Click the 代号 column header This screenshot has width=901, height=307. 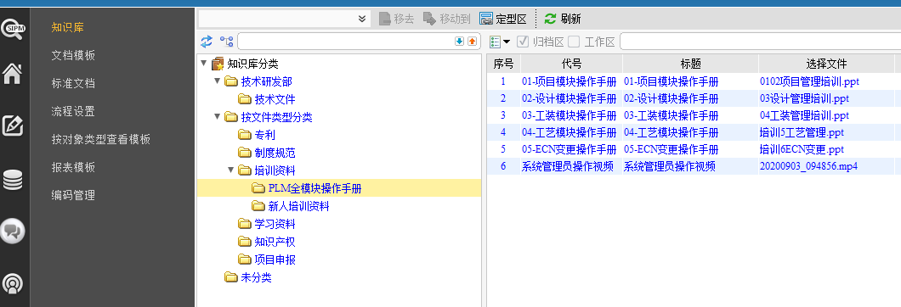coord(571,64)
